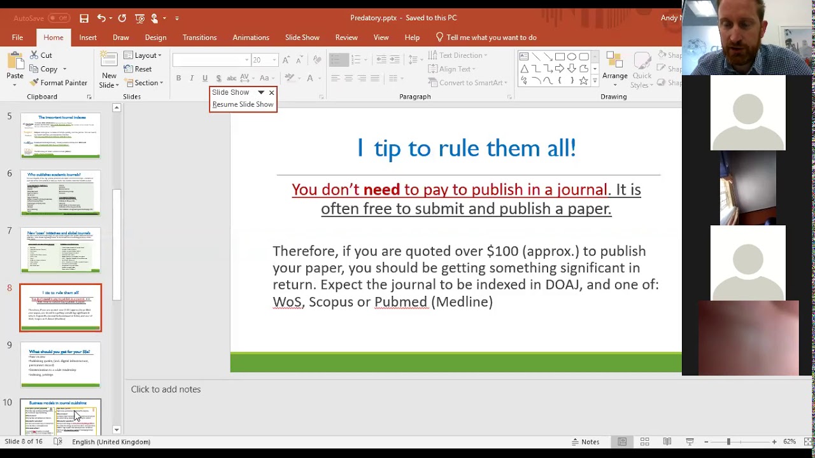Increase the font size with the larger A
815x458 pixels.
pyautogui.click(x=287, y=60)
